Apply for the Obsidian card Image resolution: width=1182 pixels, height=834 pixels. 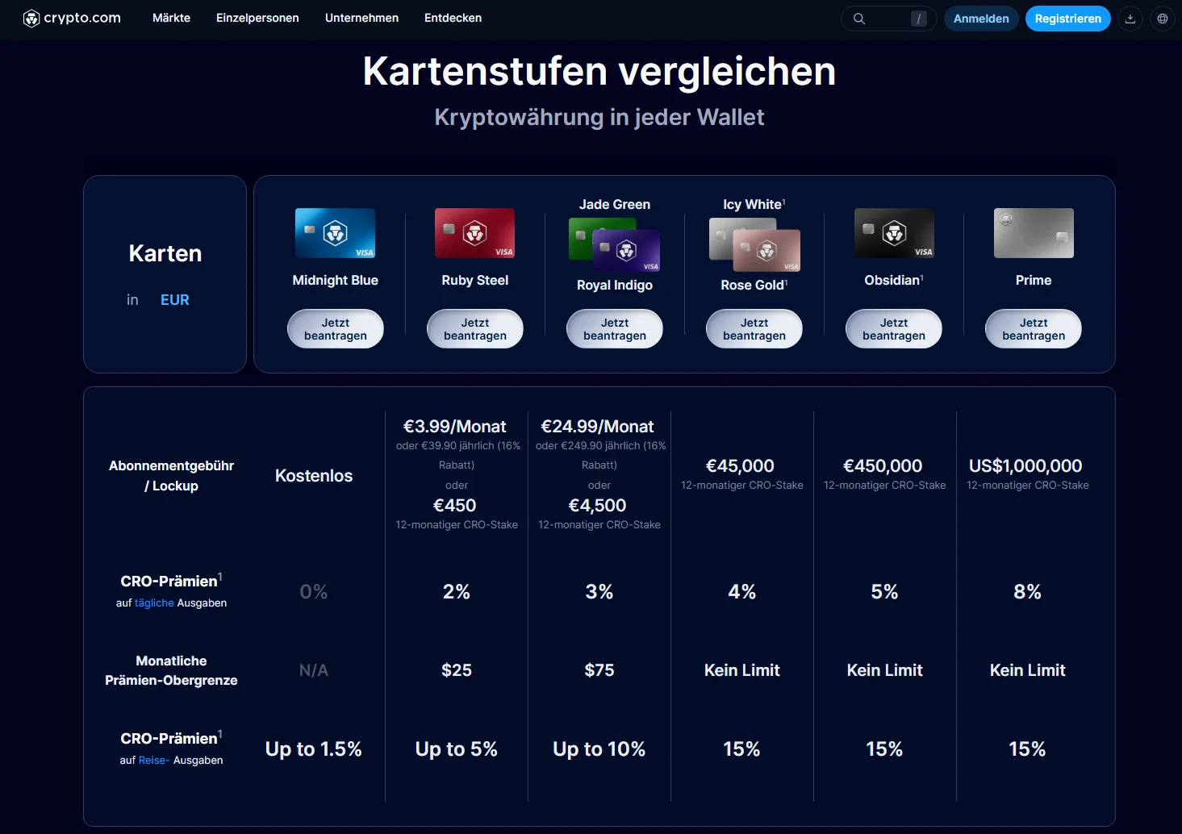[894, 329]
